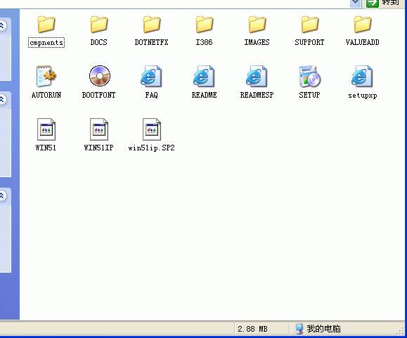Select the BOOTFONT disc icon
This screenshot has width=407, height=338.
(x=100, y=76)
